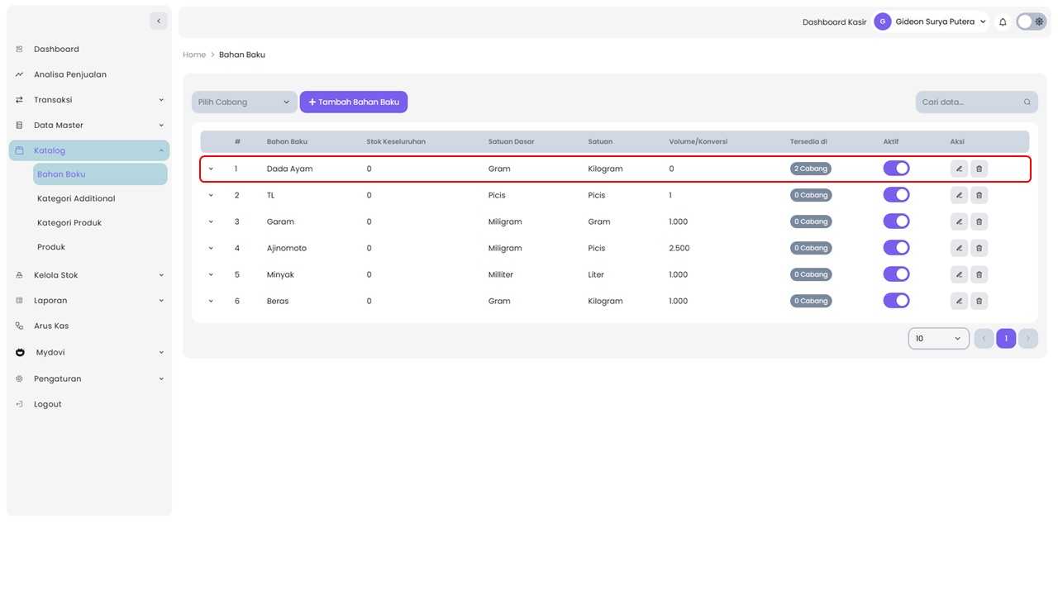Expand the Kelola Stok sidebar menu

[88, 275]
